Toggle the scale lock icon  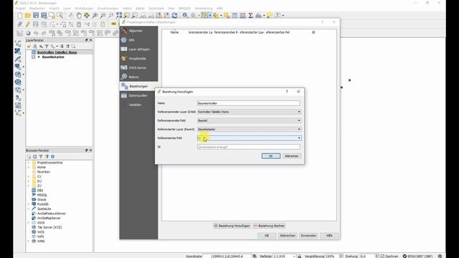(299, 257)
